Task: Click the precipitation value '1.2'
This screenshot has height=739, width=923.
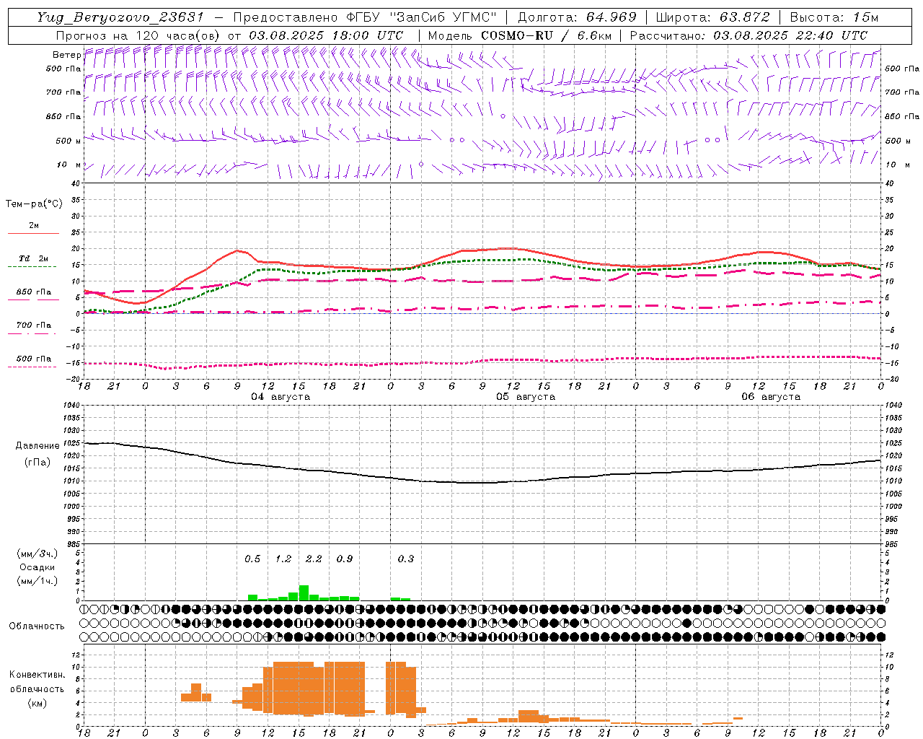Action: 283,559
